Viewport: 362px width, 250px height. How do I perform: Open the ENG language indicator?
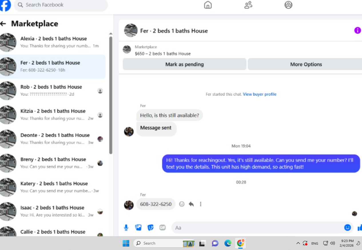[315, 243]
